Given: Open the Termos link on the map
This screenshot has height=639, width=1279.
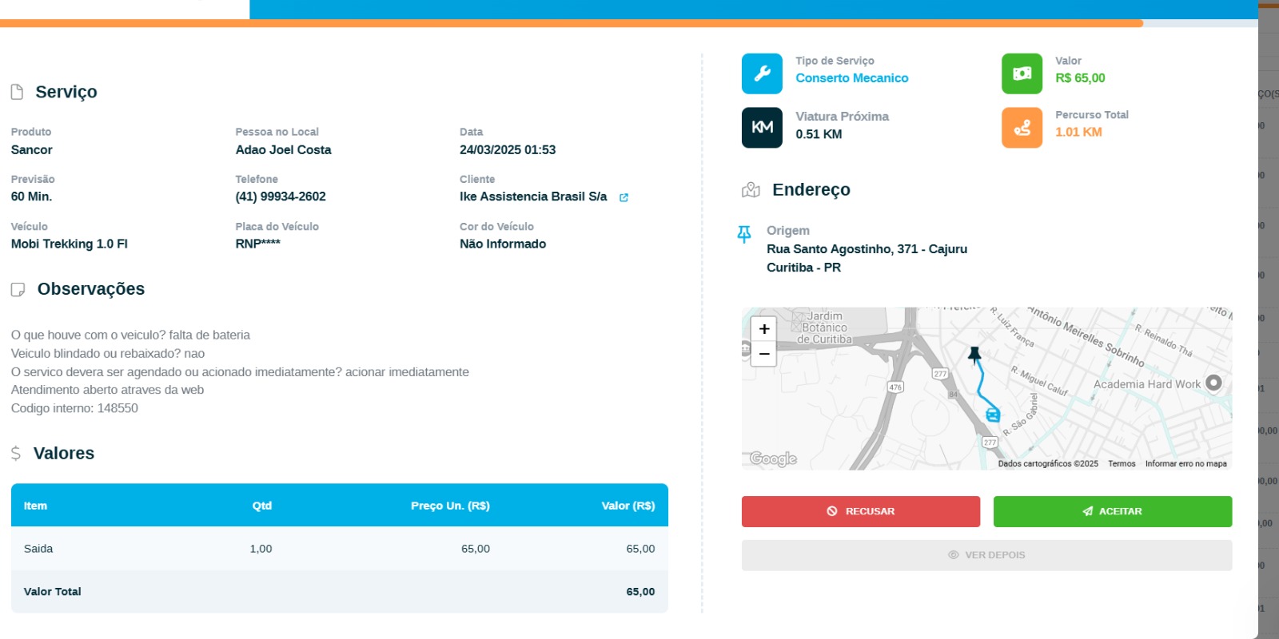Looking at the screenshot, I should tap(1122, 463).
